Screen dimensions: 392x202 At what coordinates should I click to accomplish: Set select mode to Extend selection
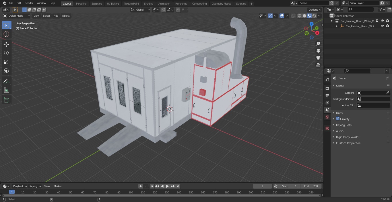coord(29,10)
